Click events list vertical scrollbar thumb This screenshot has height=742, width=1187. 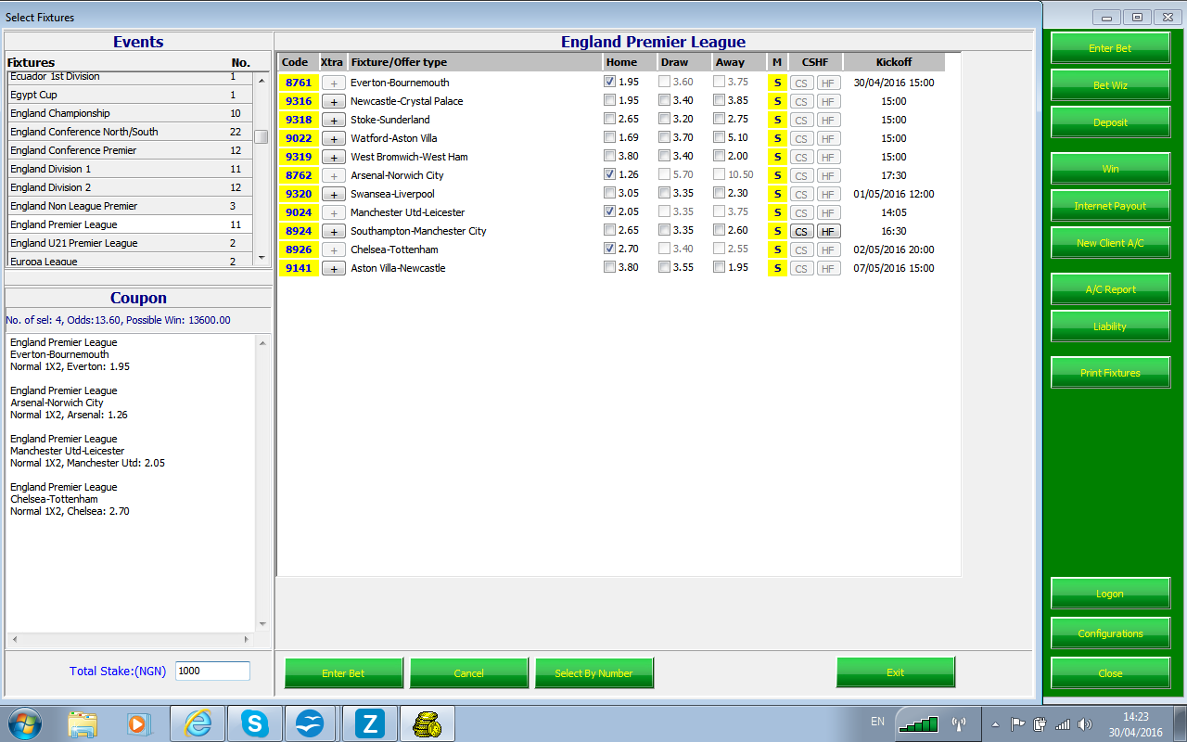coord(262,136)
